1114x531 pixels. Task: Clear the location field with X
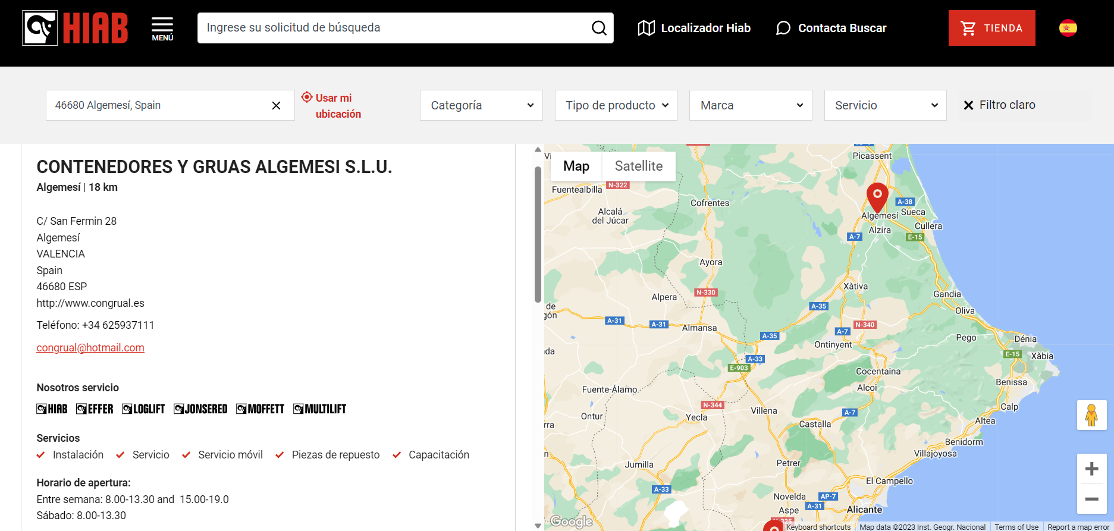[x=276, y=105]
